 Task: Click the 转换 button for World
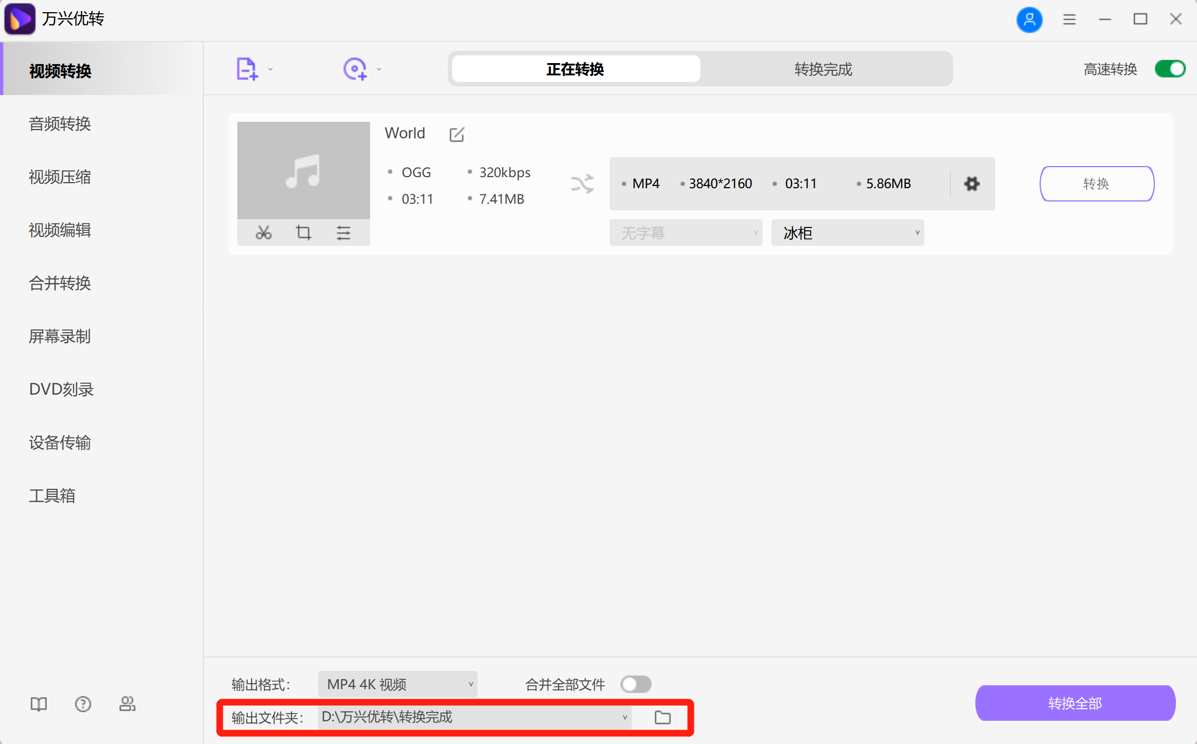1097,184
